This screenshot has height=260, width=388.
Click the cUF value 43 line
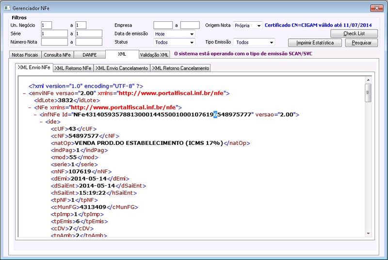coord(74,129)
